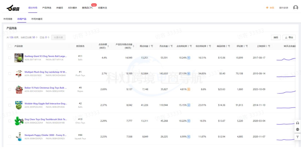301x149 pixels.
Task: Click the headset customer support icon
Action: click(297, 123)
